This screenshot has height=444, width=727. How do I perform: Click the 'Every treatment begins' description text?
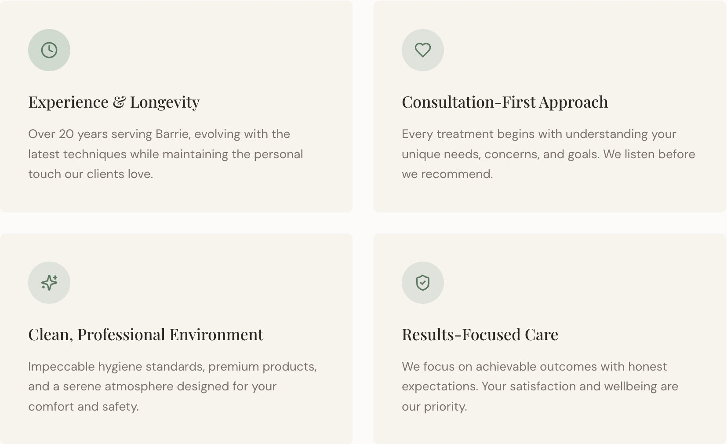[548, 154]
